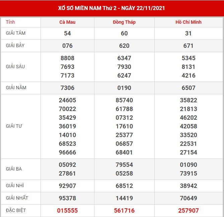Choose Đồng Tháp number 61788
The width and height of the screenshot is (224, 217).
(x=124, y=109)
